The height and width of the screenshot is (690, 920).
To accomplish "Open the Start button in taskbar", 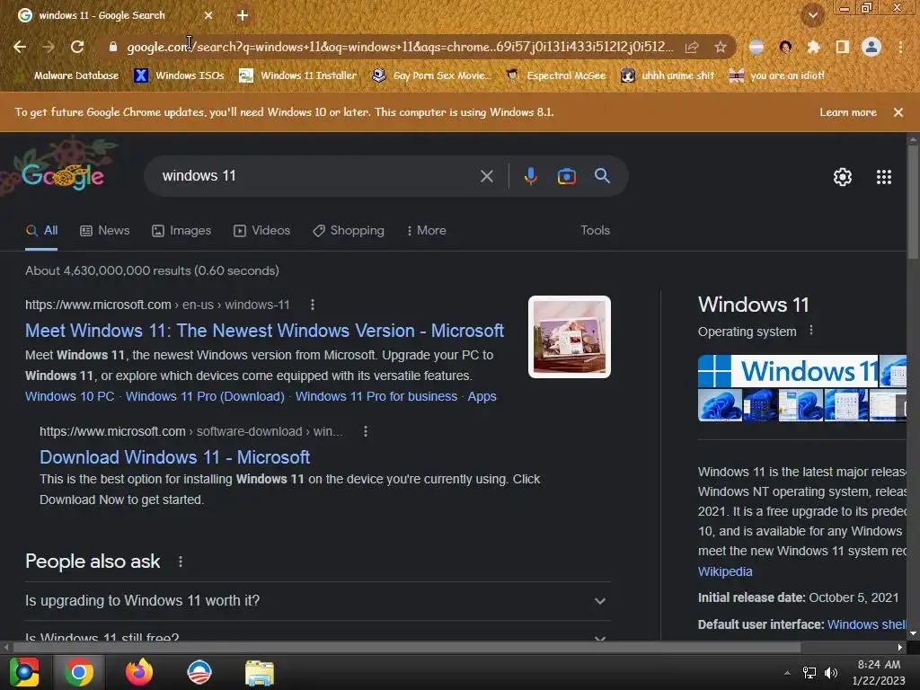I will pyautogui.click(x=24, y=672).
